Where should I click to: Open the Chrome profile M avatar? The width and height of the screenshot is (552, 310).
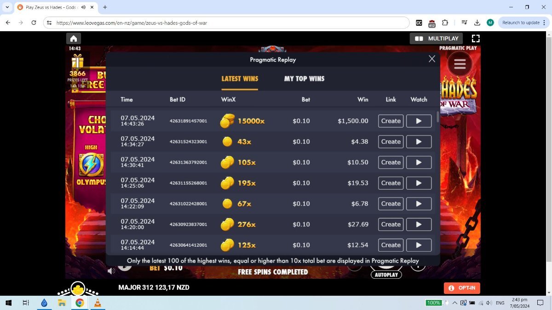point(490,23)
